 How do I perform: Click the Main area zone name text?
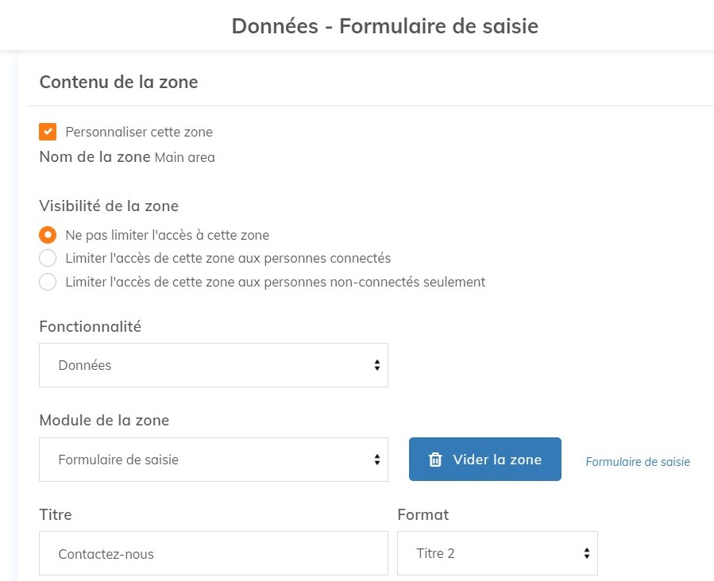184,157
